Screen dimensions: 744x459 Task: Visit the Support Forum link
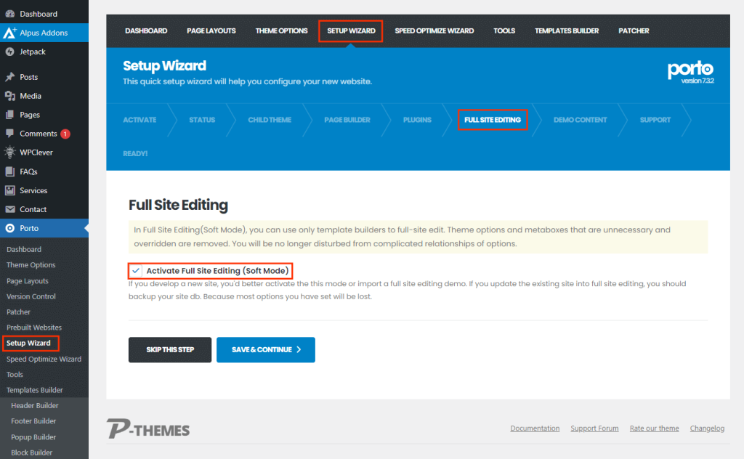(x=594, y=428)
